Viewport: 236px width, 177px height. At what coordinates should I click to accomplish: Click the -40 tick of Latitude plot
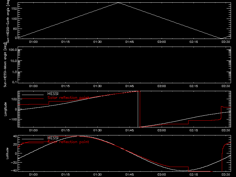pos(14,171)
